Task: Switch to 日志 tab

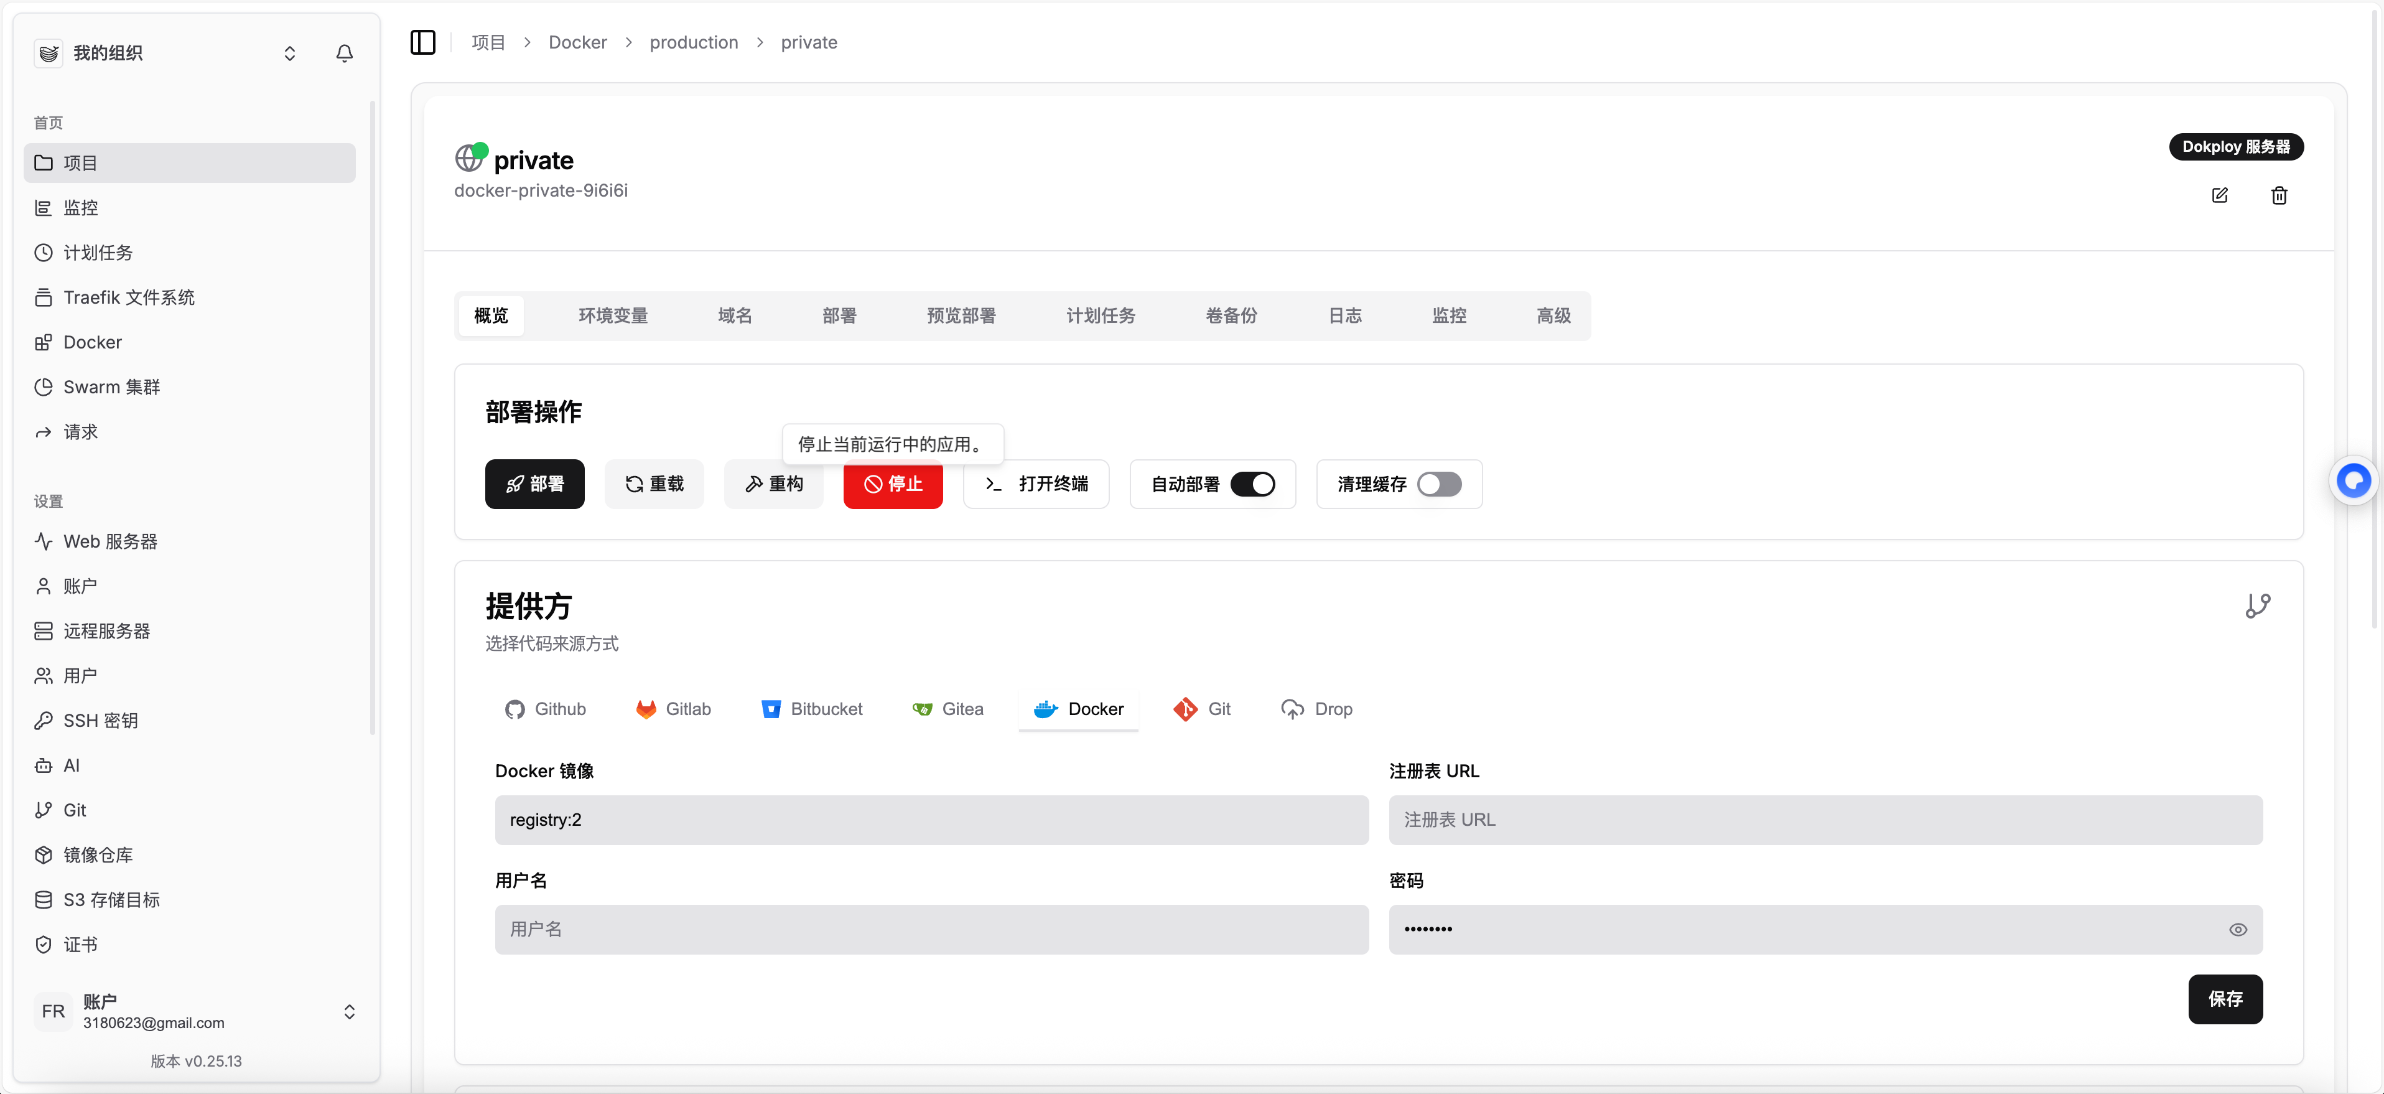Action: (x=1344, y=316)
